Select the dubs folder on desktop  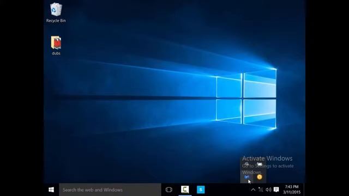click(56, 45)
